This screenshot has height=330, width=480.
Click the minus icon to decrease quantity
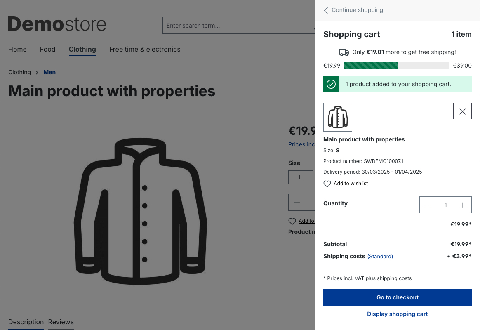[428, 205]
